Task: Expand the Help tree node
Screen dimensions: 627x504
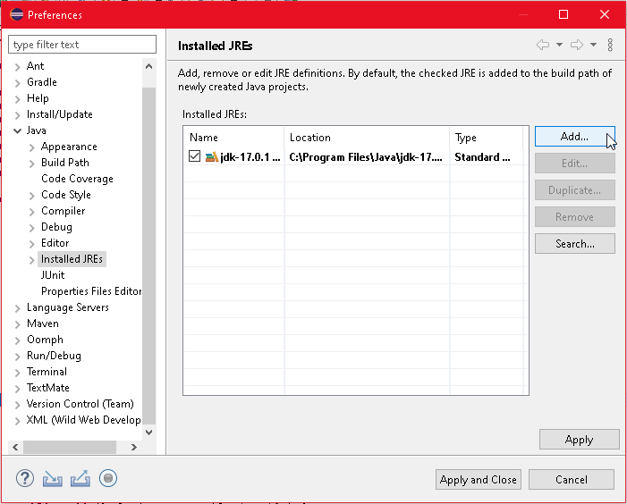Action: [x=17, y=99]
